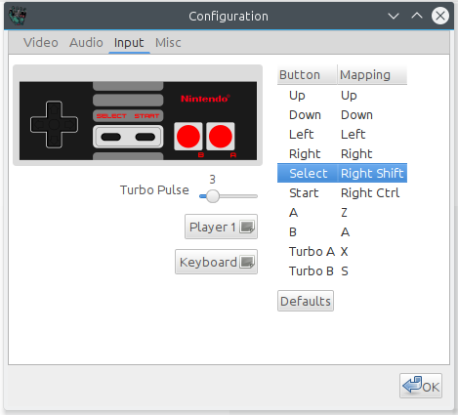
Task: Select the A button row
Action: tap(342, 213)
